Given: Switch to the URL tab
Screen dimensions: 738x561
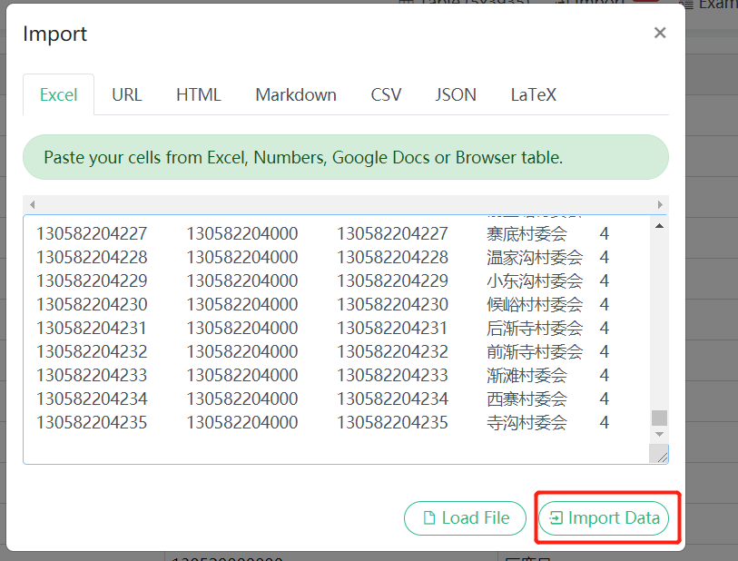Looking at the screenshot, I should (126, 94).
